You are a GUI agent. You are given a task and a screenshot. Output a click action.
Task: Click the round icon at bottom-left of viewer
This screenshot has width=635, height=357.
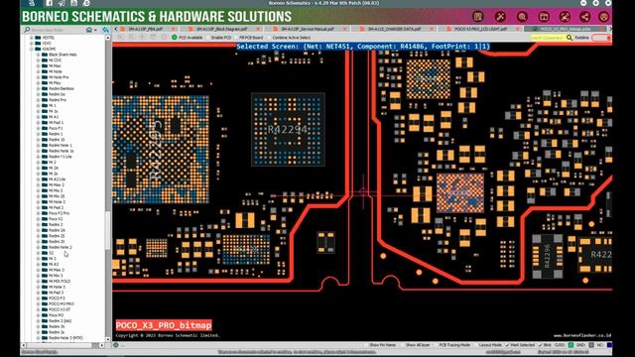click(116, 345)
